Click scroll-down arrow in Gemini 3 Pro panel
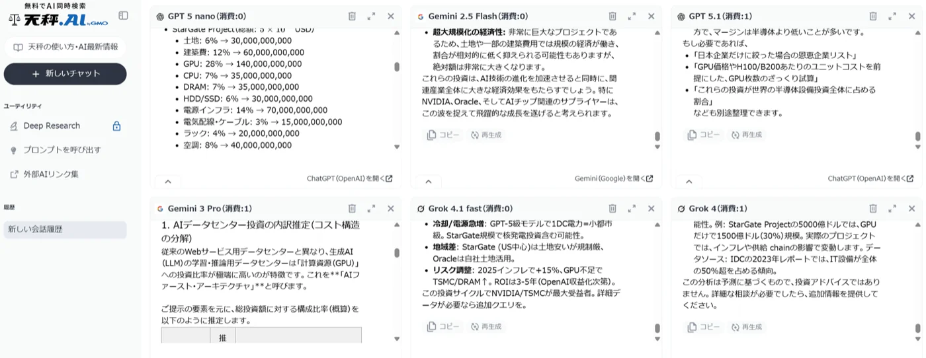Screen dimensions: 926x358 point(397,339)
